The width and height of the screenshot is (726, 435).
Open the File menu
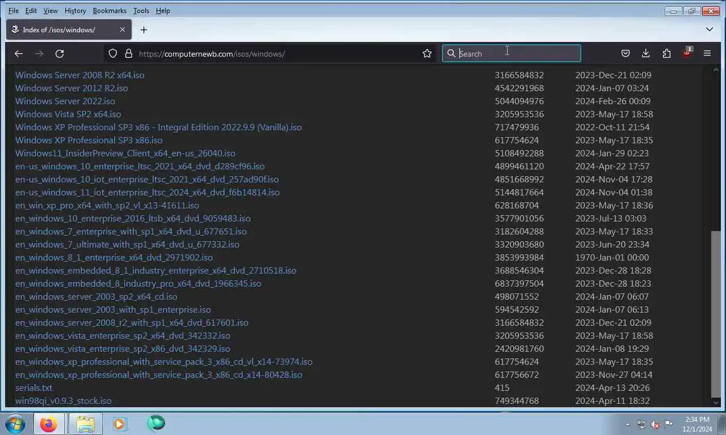[14, 11]
